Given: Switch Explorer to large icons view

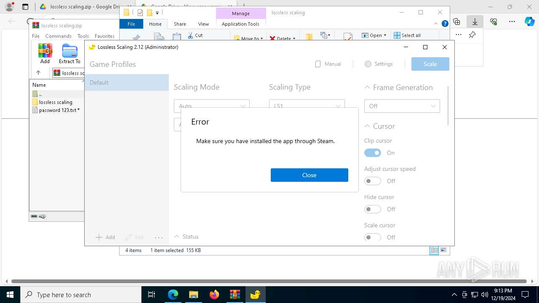Looking at the screenshot, I should 443,250.
